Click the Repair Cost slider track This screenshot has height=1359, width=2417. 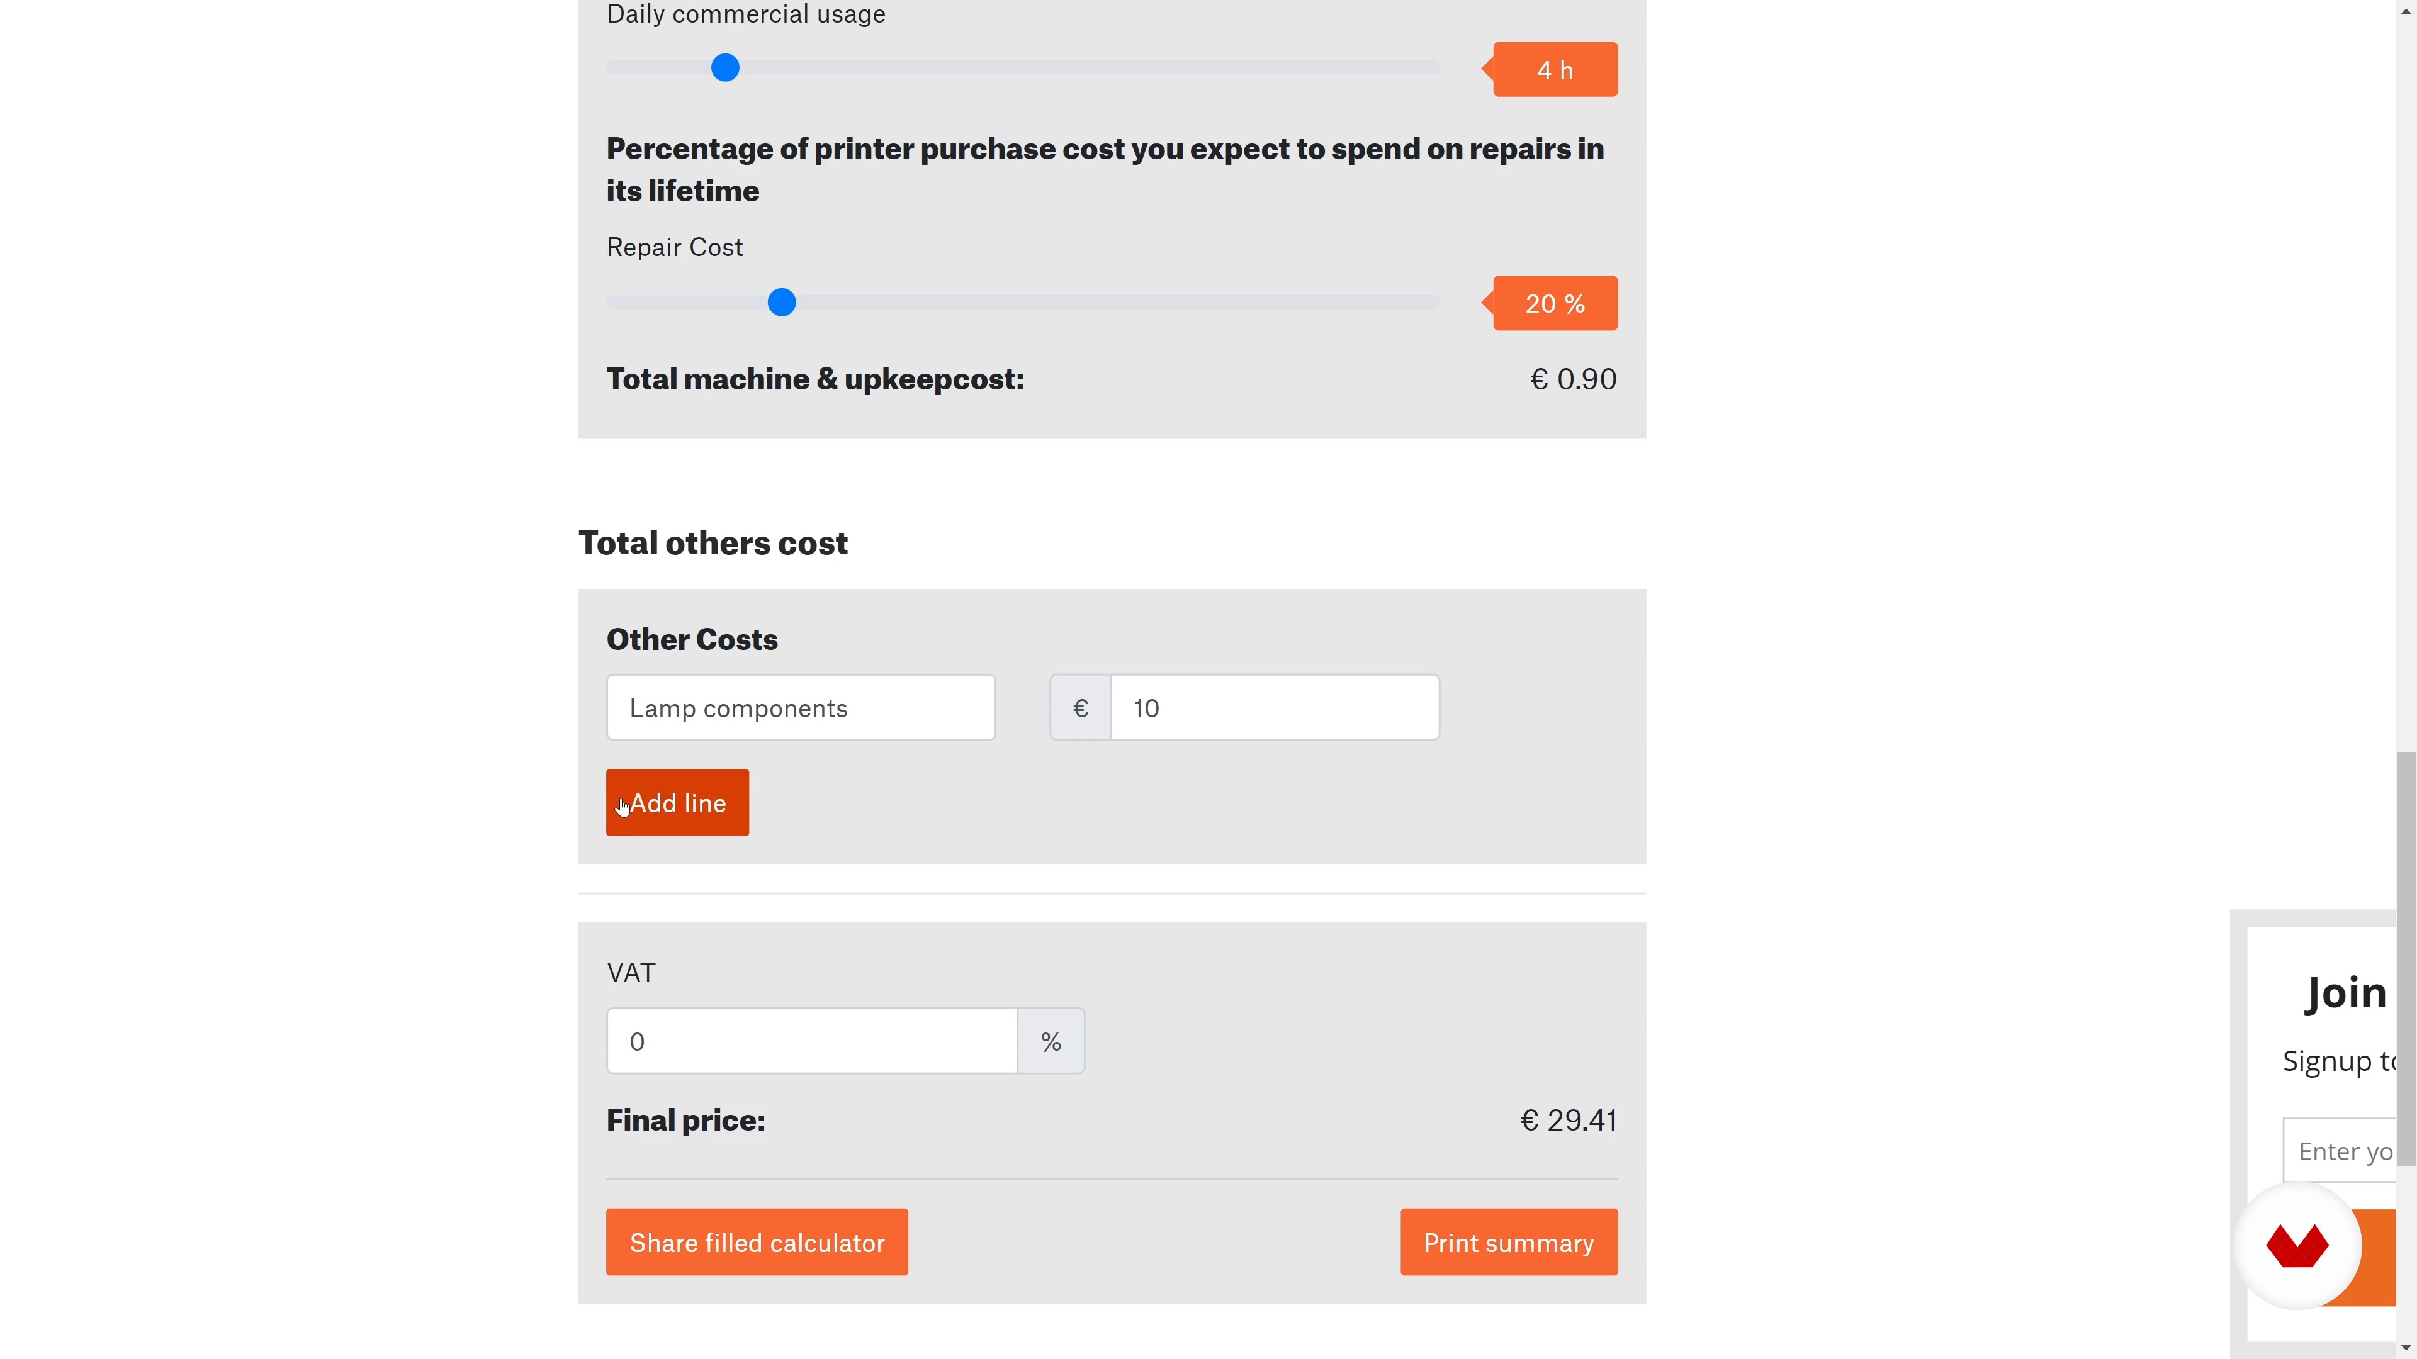(1023, 302)
